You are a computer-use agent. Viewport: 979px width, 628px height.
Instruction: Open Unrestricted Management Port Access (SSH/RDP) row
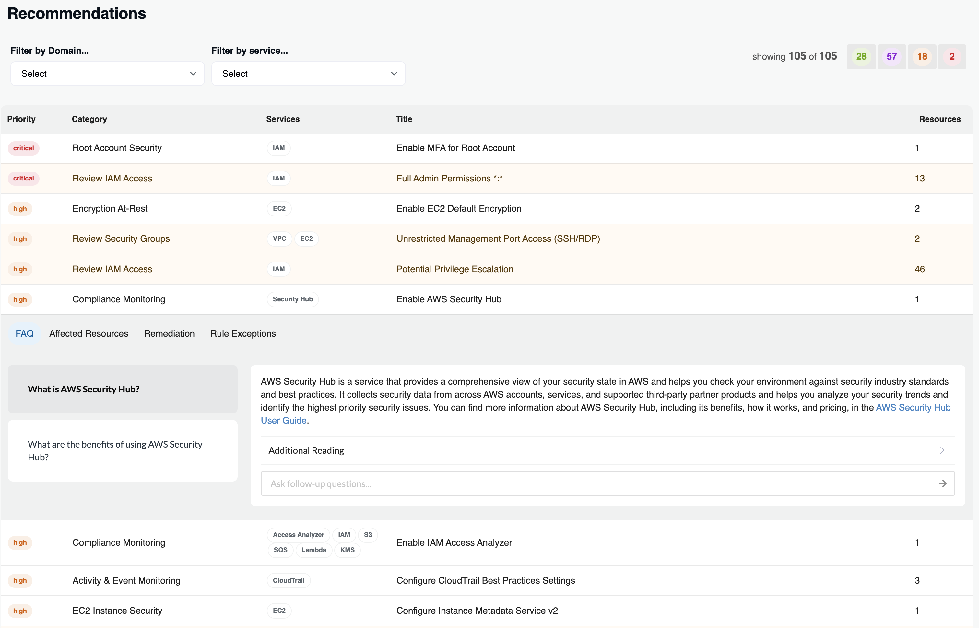pyautogui.click(x=486, y=238)
